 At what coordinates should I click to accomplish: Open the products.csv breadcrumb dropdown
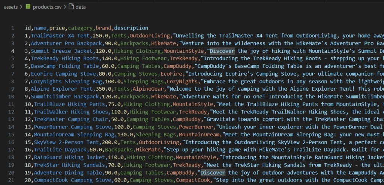(x=47, y=7)
